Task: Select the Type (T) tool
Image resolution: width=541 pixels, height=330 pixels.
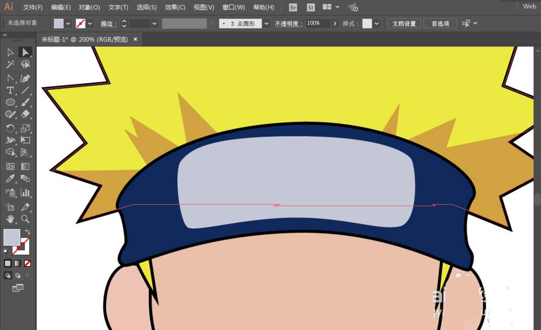Action: point(10,90)
